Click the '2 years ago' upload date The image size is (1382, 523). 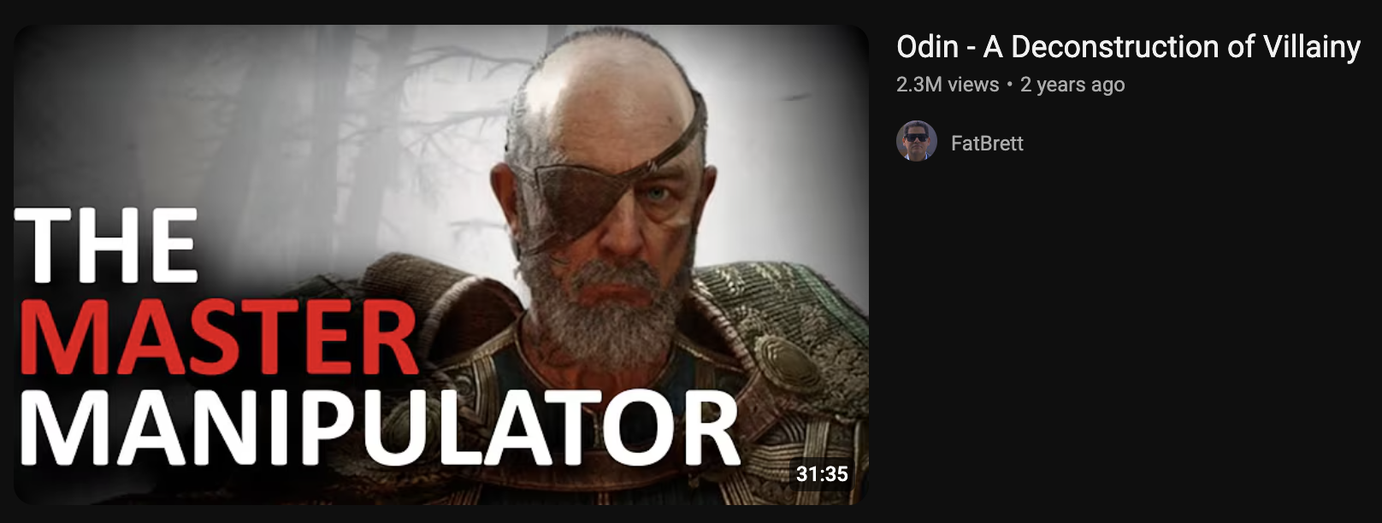point(1072,85)
